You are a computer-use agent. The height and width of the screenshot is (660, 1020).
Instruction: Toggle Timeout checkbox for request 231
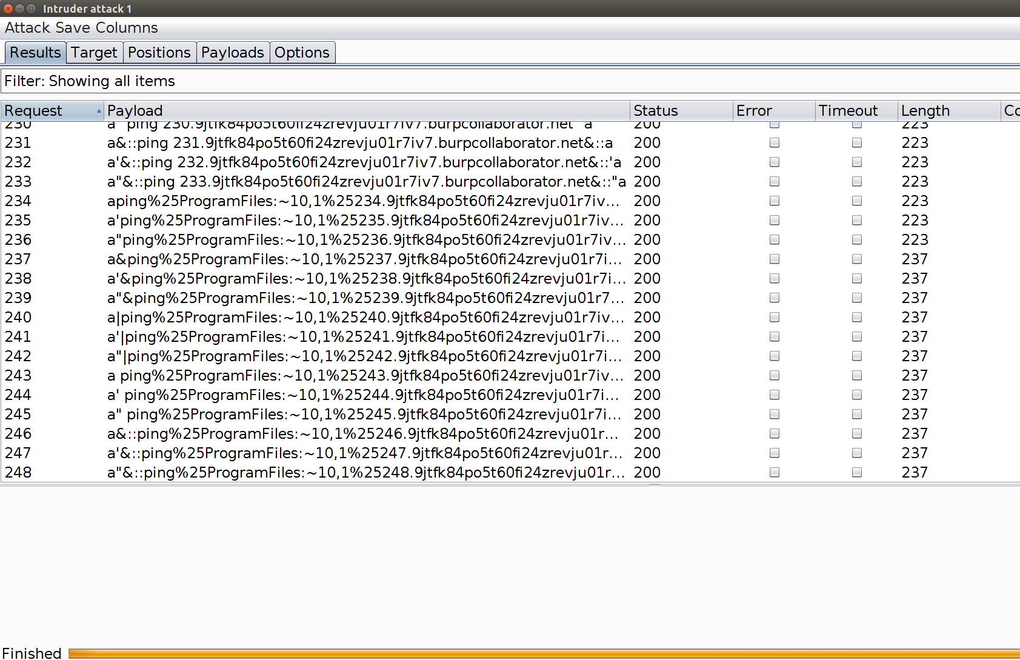(x=857, y=142)
